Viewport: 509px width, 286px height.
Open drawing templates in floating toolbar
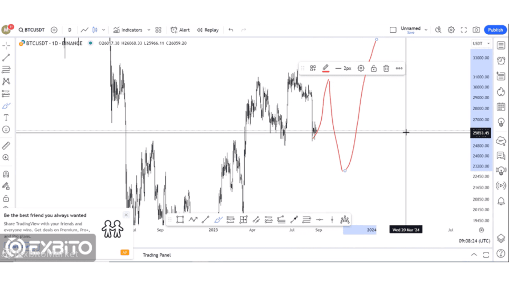coord(313,68)
